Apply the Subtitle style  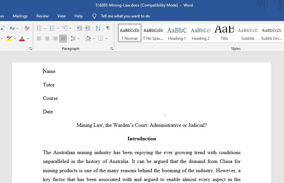248,33
